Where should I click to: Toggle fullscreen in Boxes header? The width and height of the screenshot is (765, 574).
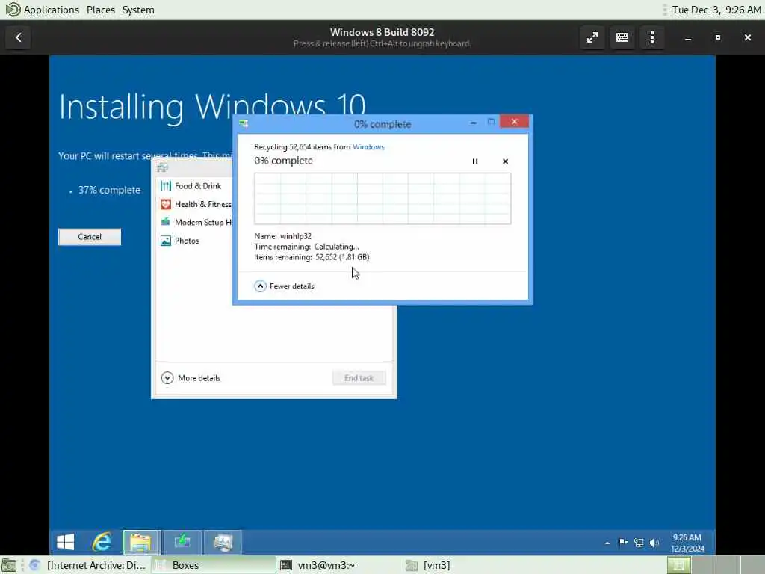point(592,37)
